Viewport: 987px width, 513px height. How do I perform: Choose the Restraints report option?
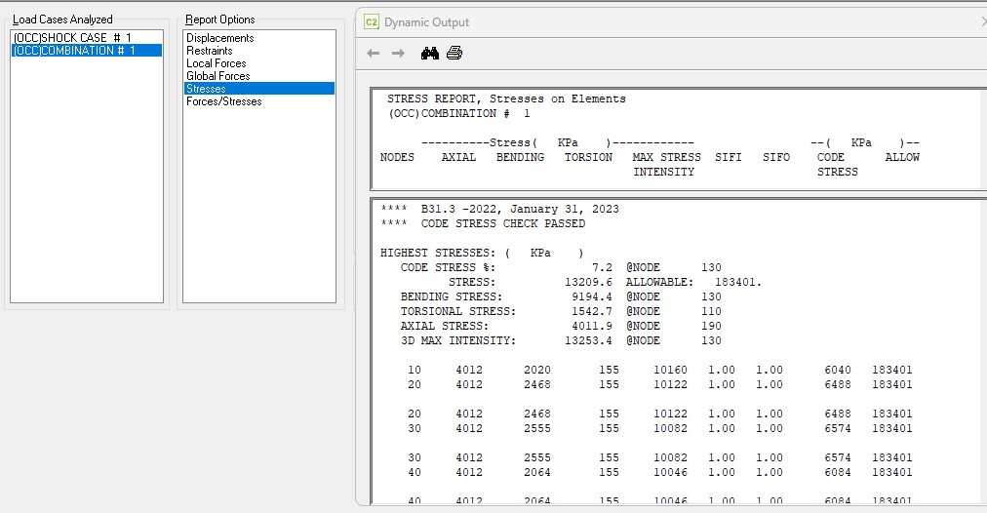210,51
